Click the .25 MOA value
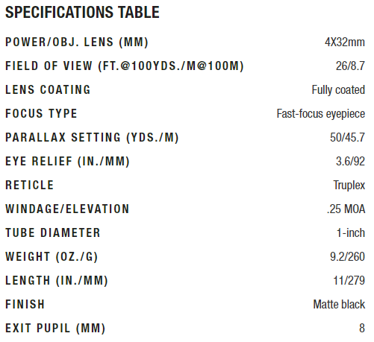The width and height of the screenshot is (374, 342). pyautogui.click(x=346, y=209)
